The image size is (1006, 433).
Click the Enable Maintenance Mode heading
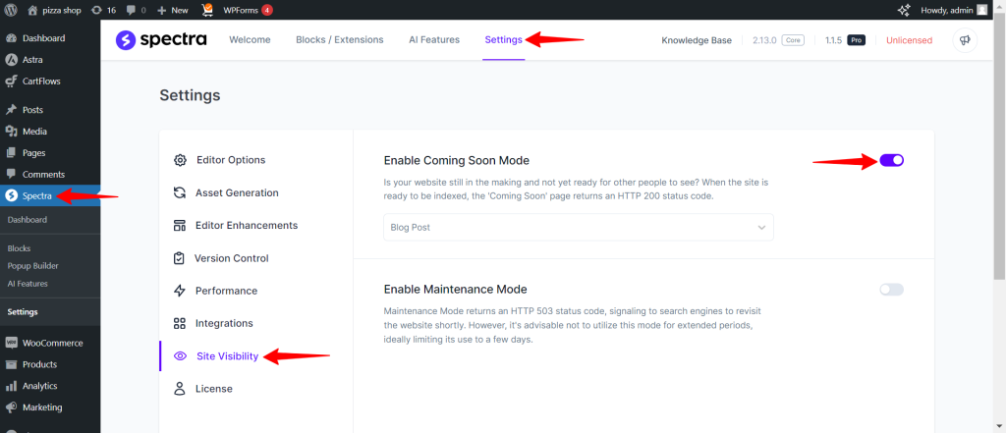pyautogui.click(x=455, y=290)
